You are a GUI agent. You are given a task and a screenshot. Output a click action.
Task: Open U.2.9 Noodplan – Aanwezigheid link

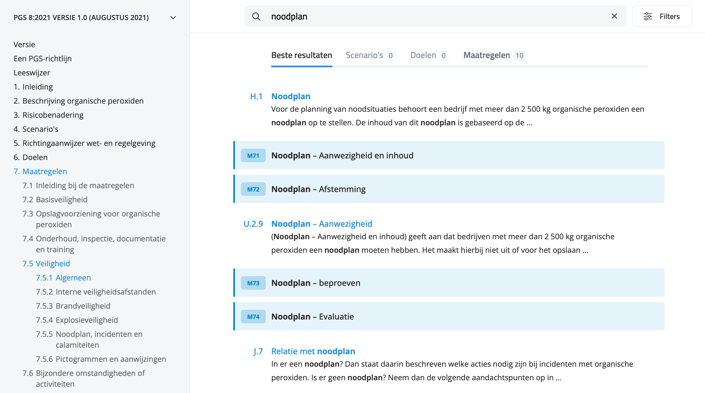[x=321, y=223]
